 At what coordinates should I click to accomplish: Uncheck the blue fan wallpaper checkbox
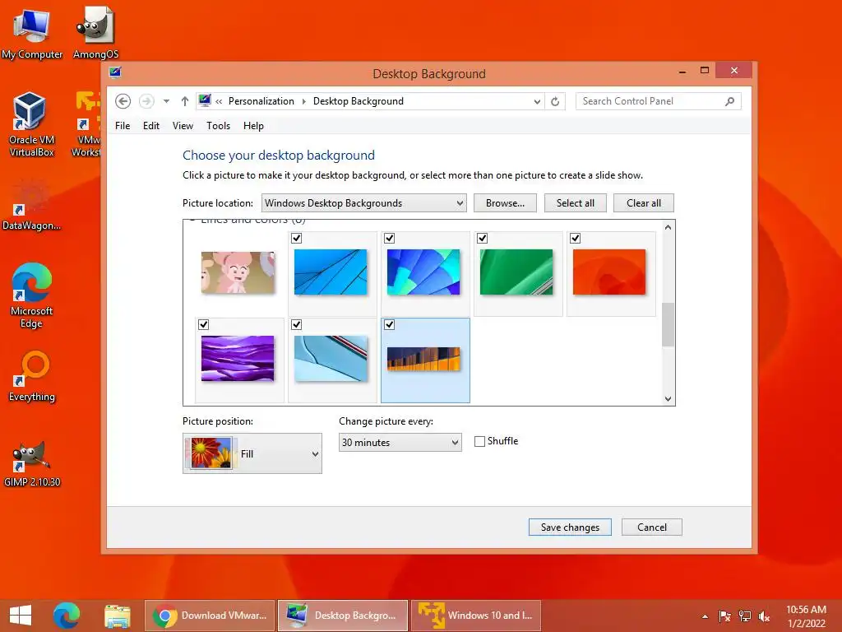[x=389, y=238]
